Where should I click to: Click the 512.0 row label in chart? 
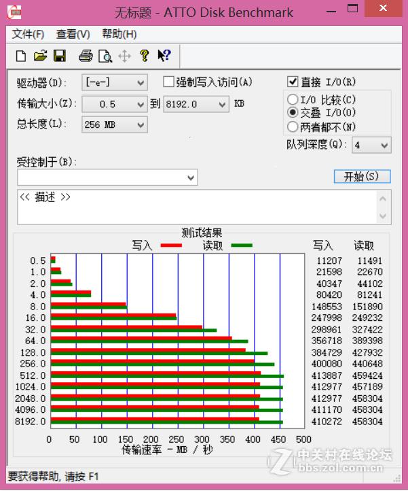click(x=33, y=375)
